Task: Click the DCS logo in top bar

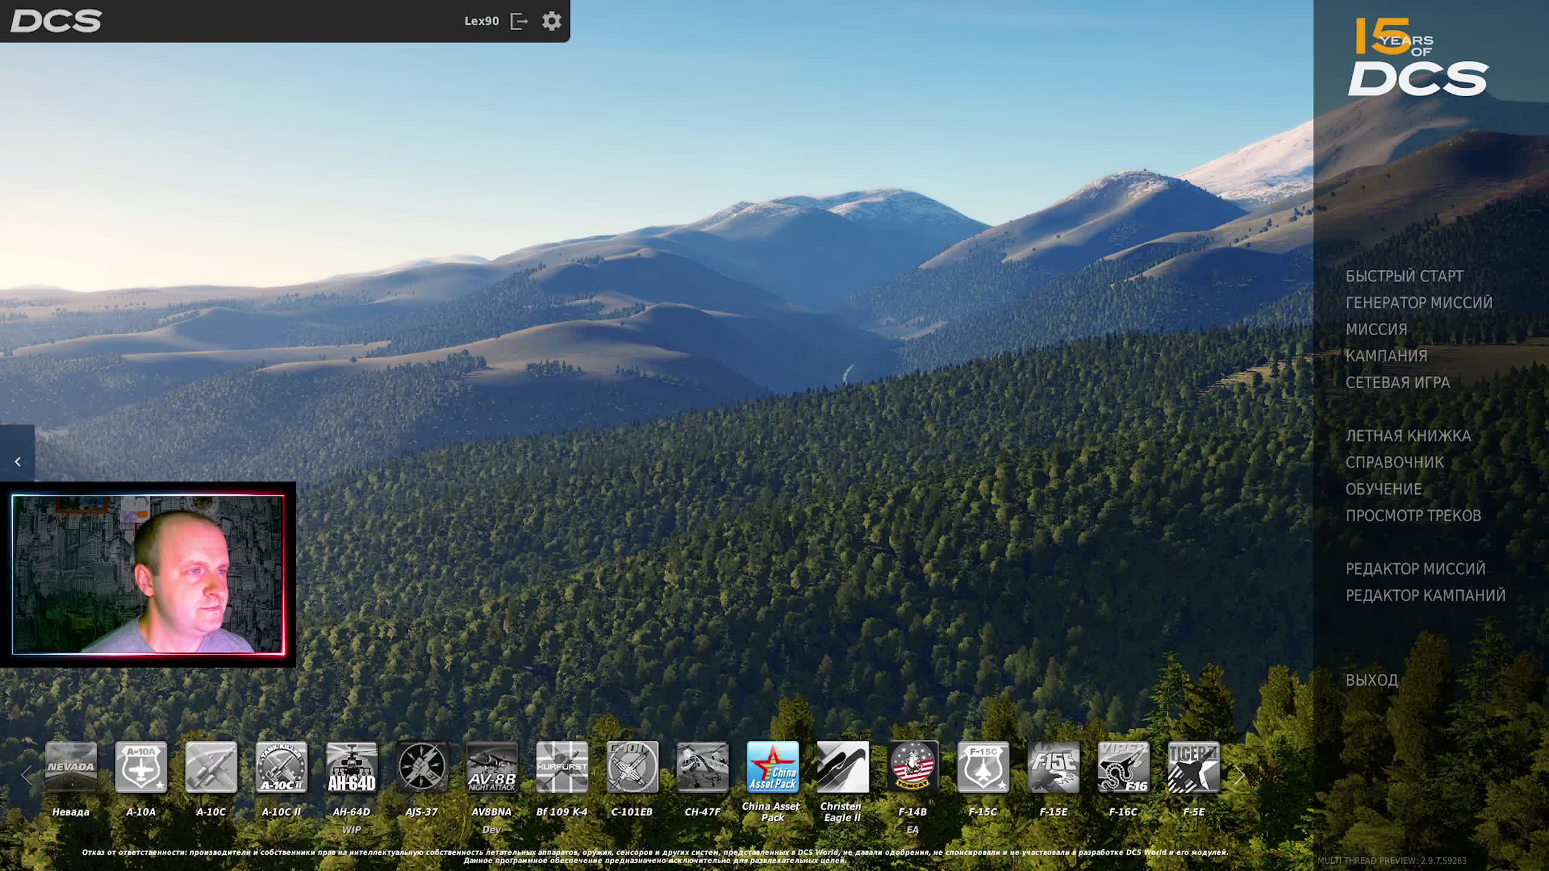Action: (x=56, y=21)
